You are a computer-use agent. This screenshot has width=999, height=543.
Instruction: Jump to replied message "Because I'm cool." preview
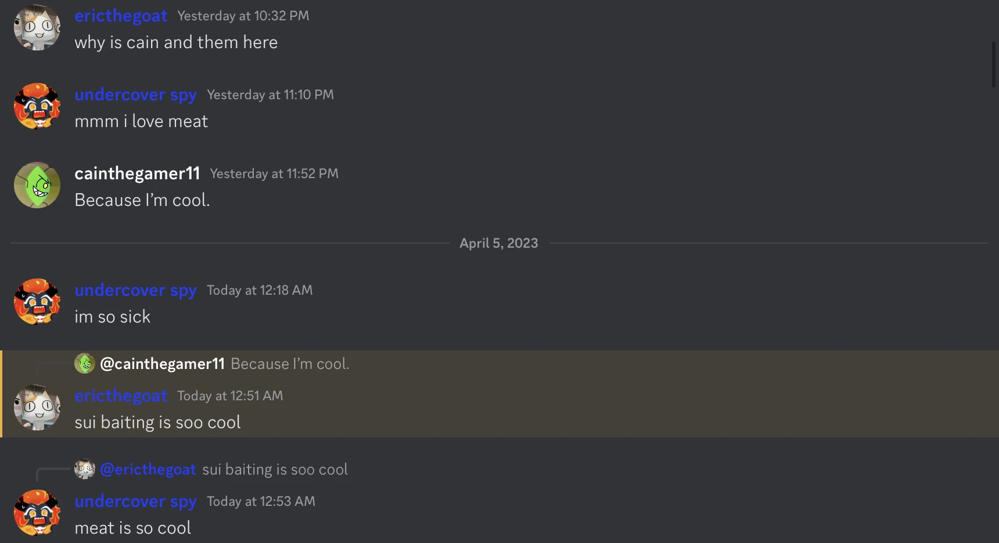pyautogui.click(x=290, y=364)
